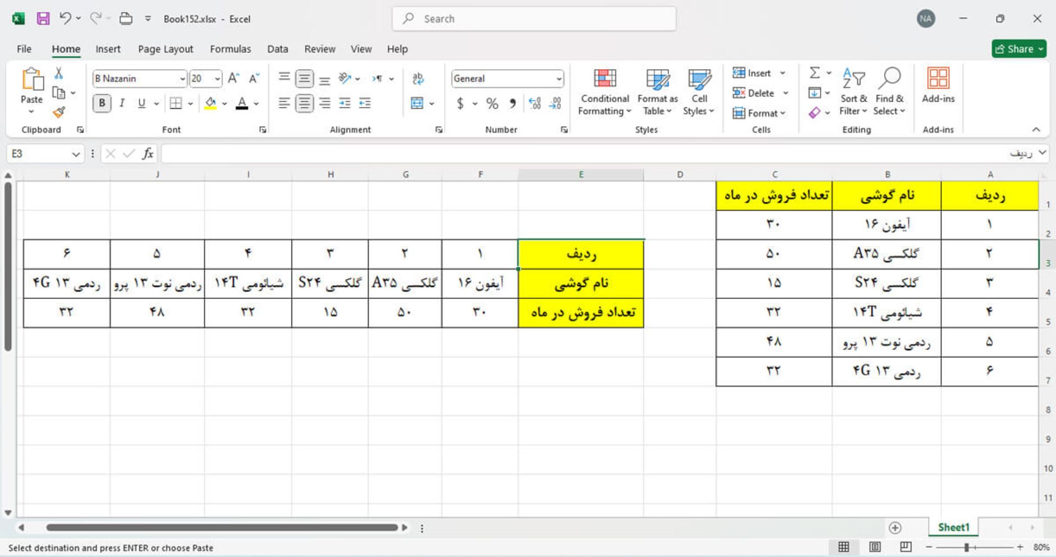Toggle Align Right
Viewport: 1056px width, 557px height.
point(324,103)
